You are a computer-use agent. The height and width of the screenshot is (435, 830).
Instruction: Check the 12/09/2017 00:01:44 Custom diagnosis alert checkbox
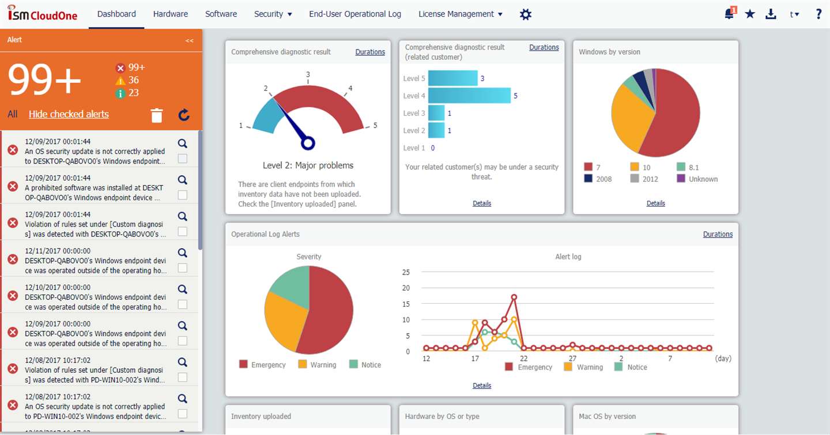click(183, 231)
